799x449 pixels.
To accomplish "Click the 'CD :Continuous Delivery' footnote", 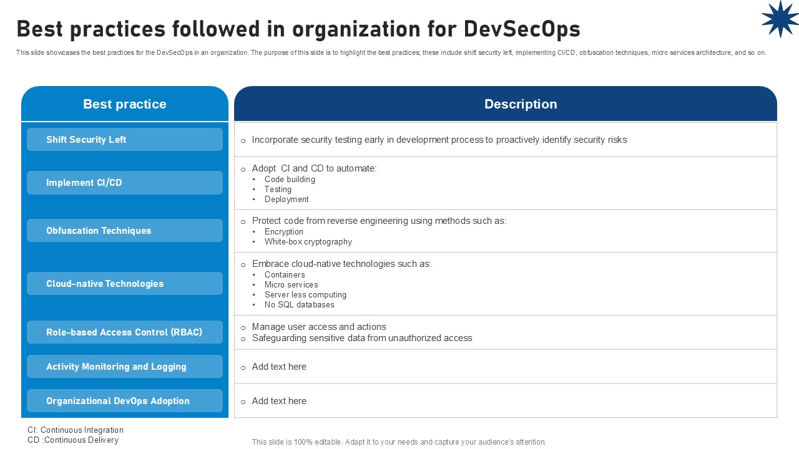I will click(73, 440).
